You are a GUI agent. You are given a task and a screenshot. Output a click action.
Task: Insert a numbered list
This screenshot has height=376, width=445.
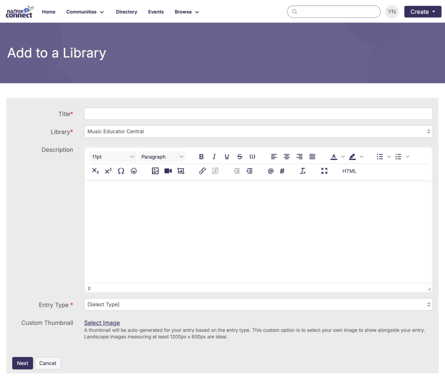(x=398, y=156)
